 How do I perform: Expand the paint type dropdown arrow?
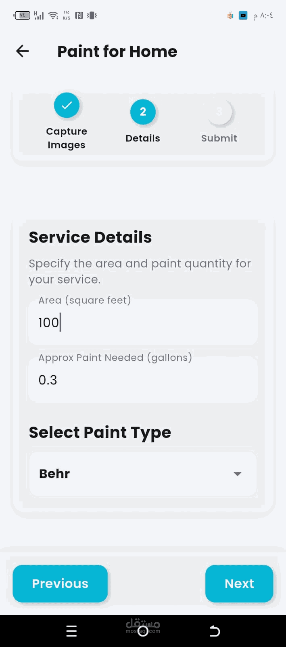238,474
